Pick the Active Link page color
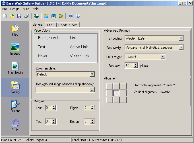This screenshot has width=194, height=143. [x=79, y=47]
